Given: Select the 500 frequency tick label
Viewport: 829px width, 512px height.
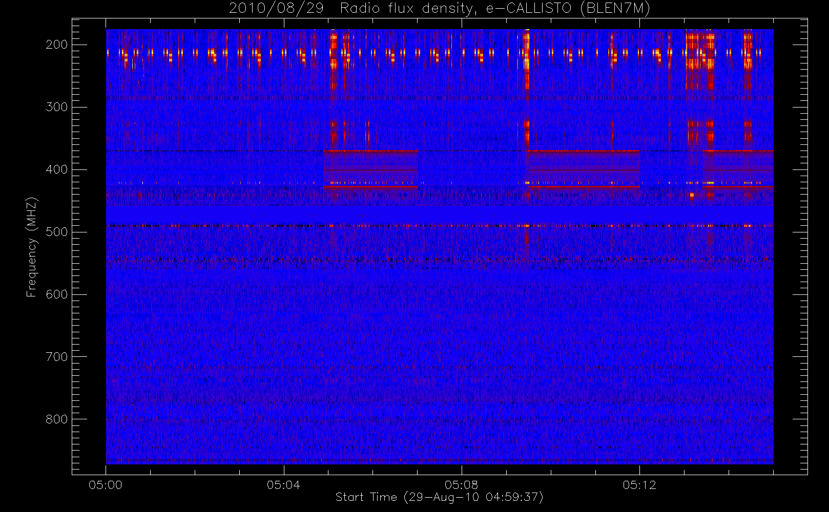Looking at the screenshot, I should point(56,232).
